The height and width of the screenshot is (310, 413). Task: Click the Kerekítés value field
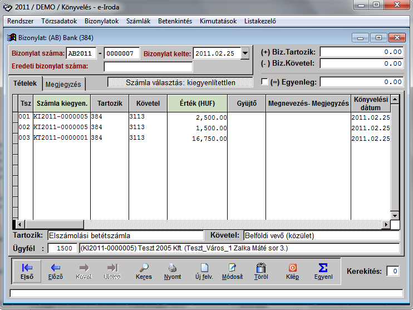click(393, 272)
